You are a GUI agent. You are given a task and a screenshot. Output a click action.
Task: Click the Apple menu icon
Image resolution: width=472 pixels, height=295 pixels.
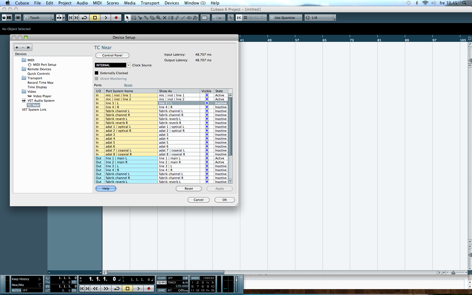click(8, 3)
